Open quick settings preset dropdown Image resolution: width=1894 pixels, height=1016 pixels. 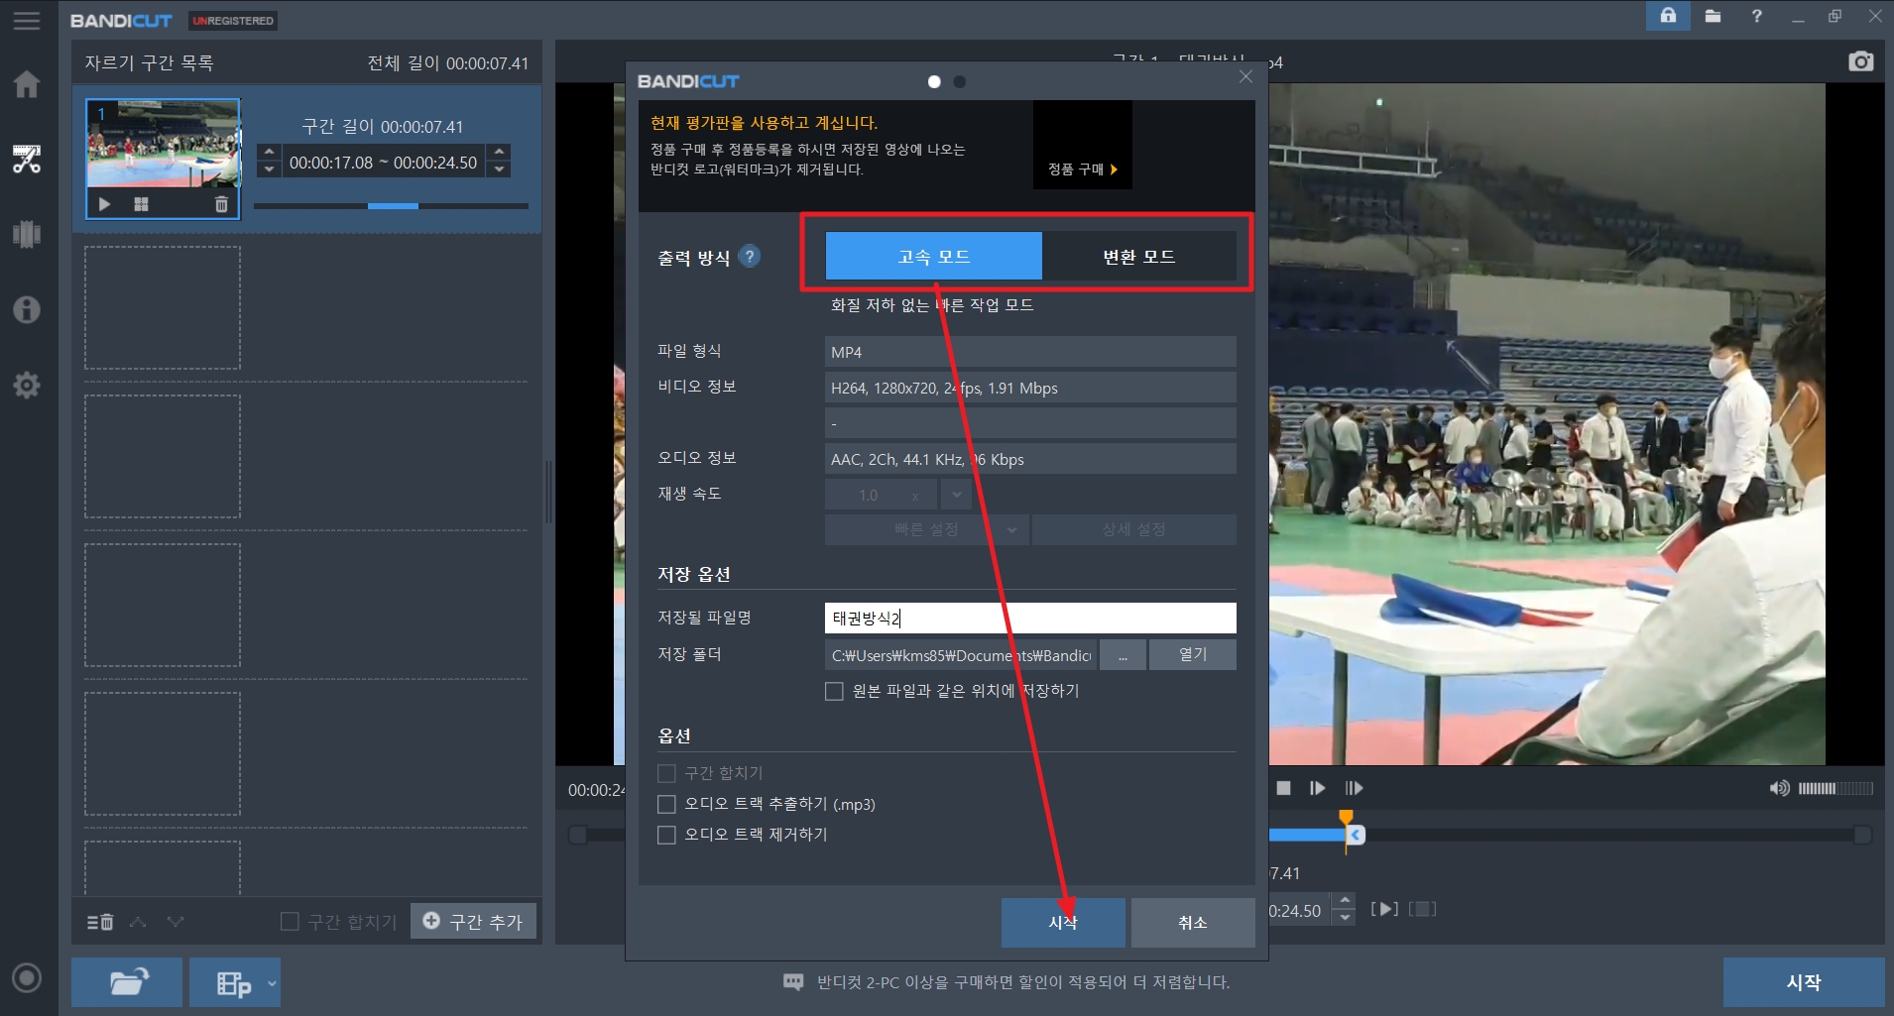click(926, 529)
